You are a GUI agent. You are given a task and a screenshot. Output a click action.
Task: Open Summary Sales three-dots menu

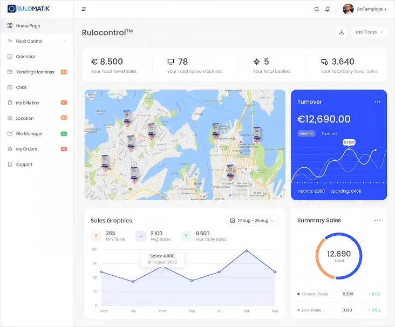[x=378, y=220]
